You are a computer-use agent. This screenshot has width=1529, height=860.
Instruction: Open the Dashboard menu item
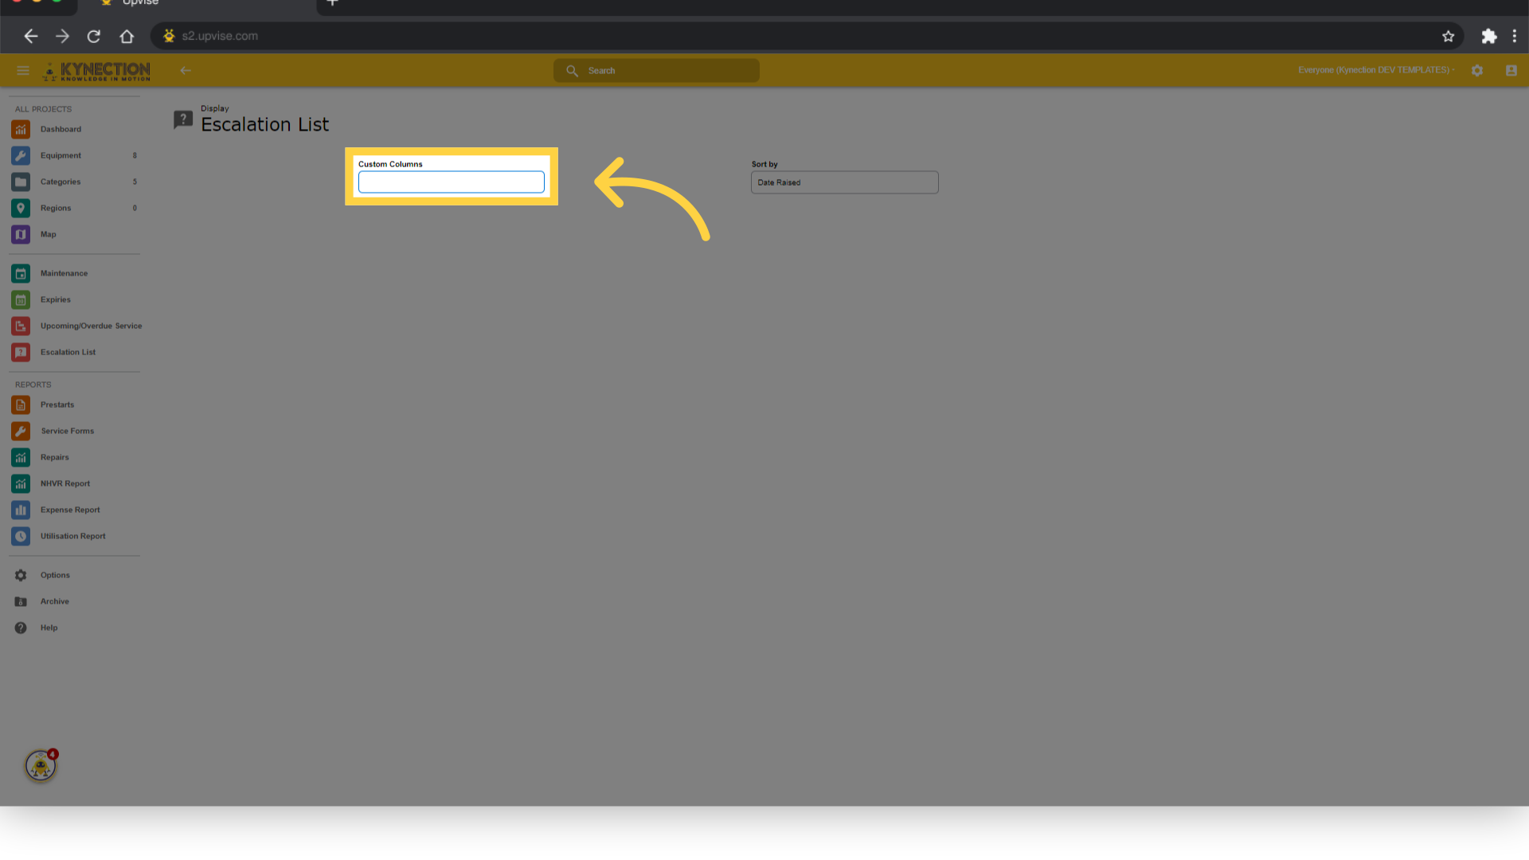click(61, 129)
